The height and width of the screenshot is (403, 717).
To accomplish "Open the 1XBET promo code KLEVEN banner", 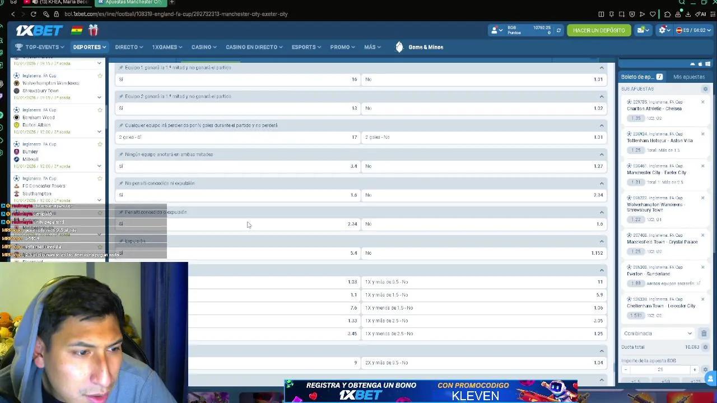I will tap(430, 391).
